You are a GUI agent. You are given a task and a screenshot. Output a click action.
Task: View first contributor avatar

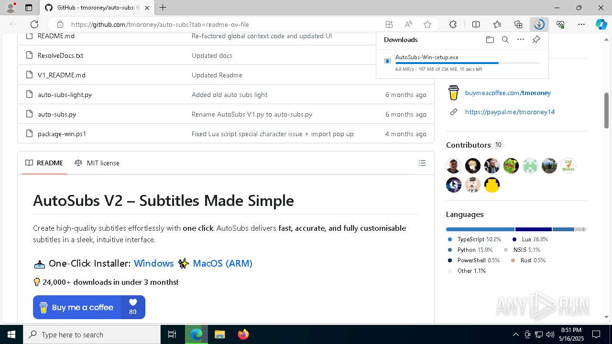coord(454,166)
